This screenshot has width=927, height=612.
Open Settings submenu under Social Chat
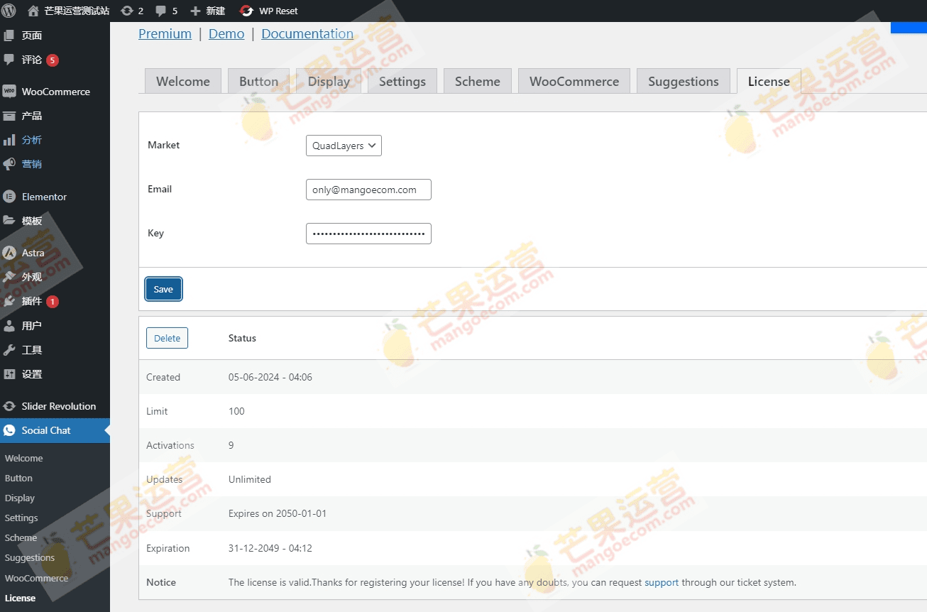tap(21, 518)
